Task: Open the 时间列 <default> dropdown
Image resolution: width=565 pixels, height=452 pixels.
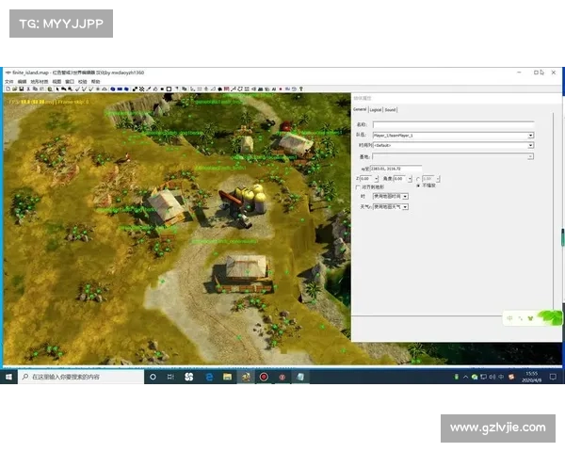Action: coord(530,146)
